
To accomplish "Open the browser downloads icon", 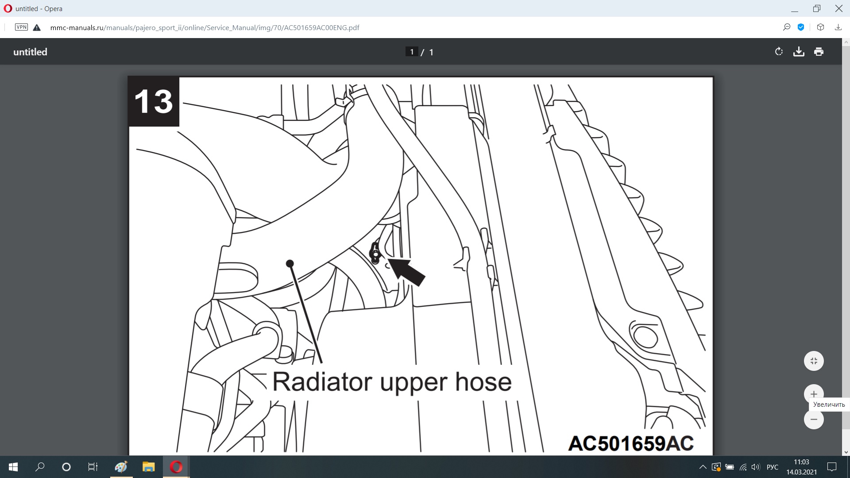I will [x=838, y=27].
